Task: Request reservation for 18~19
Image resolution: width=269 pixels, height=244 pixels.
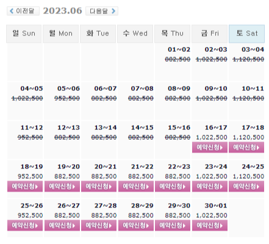Action: point(25,187)
